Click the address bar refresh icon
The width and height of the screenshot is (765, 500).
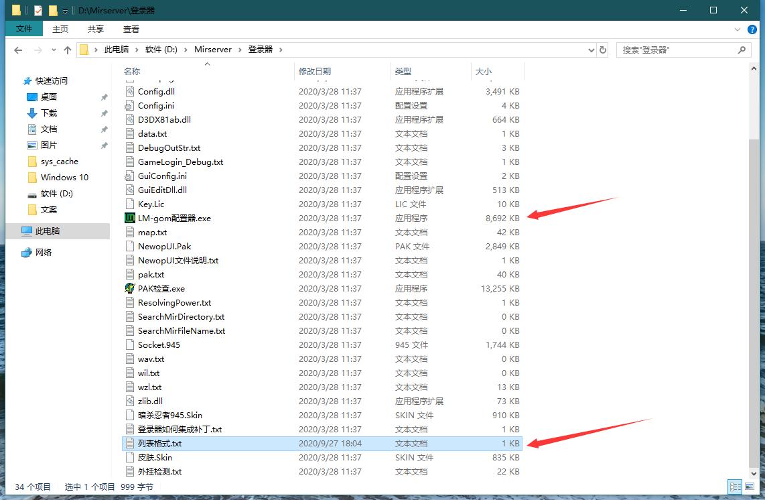602,50
